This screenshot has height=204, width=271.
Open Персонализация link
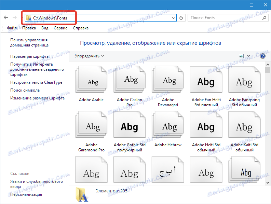pos(26,194)
